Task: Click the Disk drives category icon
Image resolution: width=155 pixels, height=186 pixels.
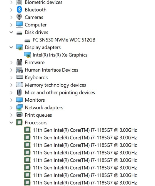Action: click(x=19, y=33)
